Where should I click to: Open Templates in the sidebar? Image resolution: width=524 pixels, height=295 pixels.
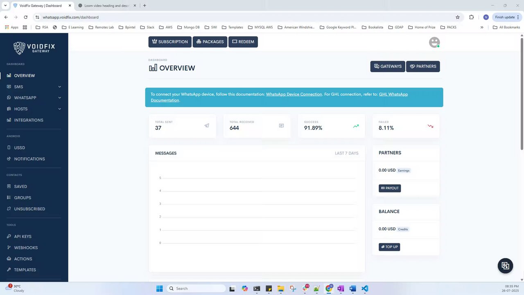(x=25, y=270)
